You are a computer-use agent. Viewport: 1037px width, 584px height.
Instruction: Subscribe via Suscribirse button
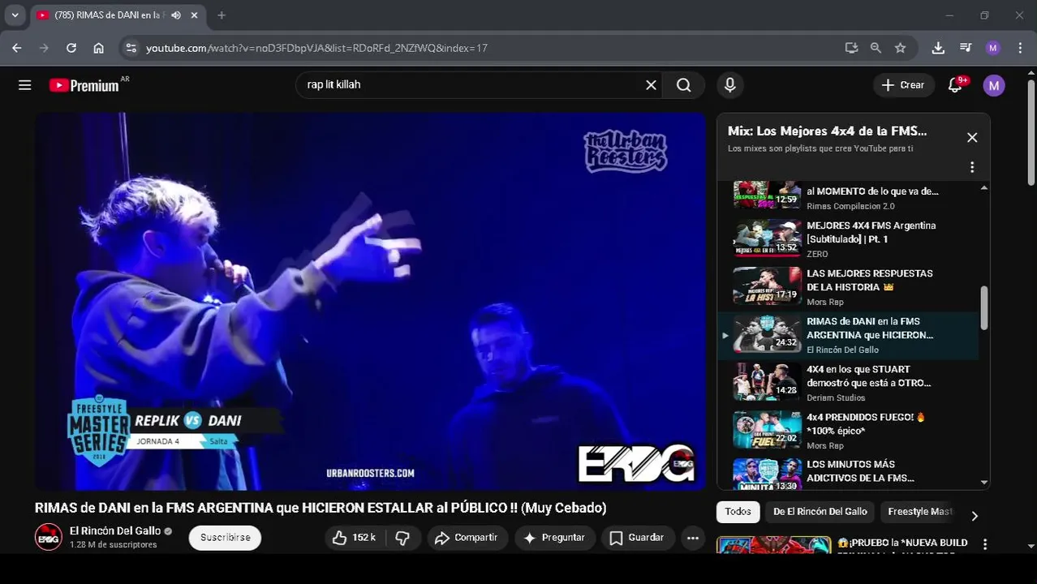click(x=225, y=538)
